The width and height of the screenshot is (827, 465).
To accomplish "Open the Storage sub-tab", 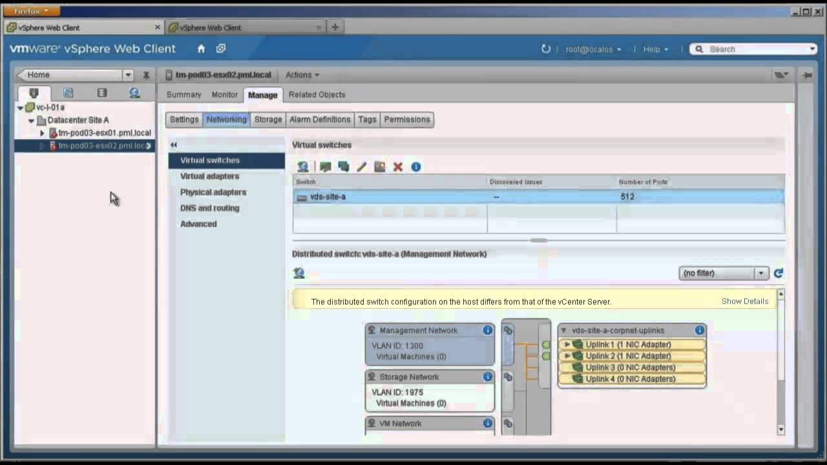I will click(x=268, y=119).
